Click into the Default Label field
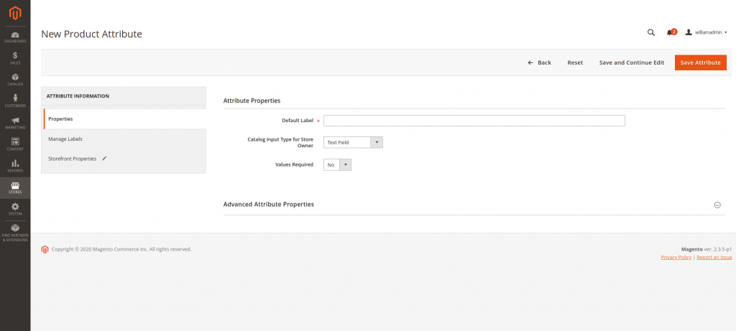The width and height of the screenshot is (736, 331). (474, 121)
